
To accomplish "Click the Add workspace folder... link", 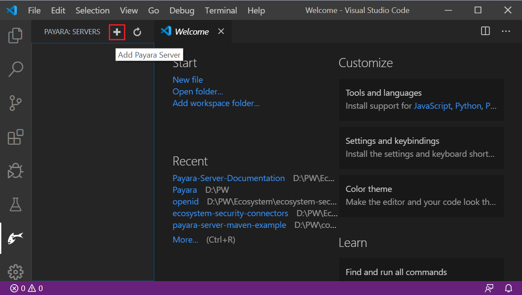I will 216,103.
